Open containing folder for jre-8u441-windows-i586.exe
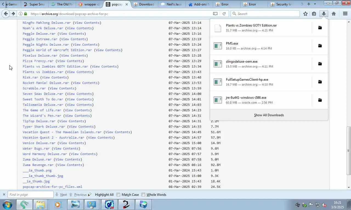This screenshot has height=210, width=351. pyautogui.click(x=320, y=100)
